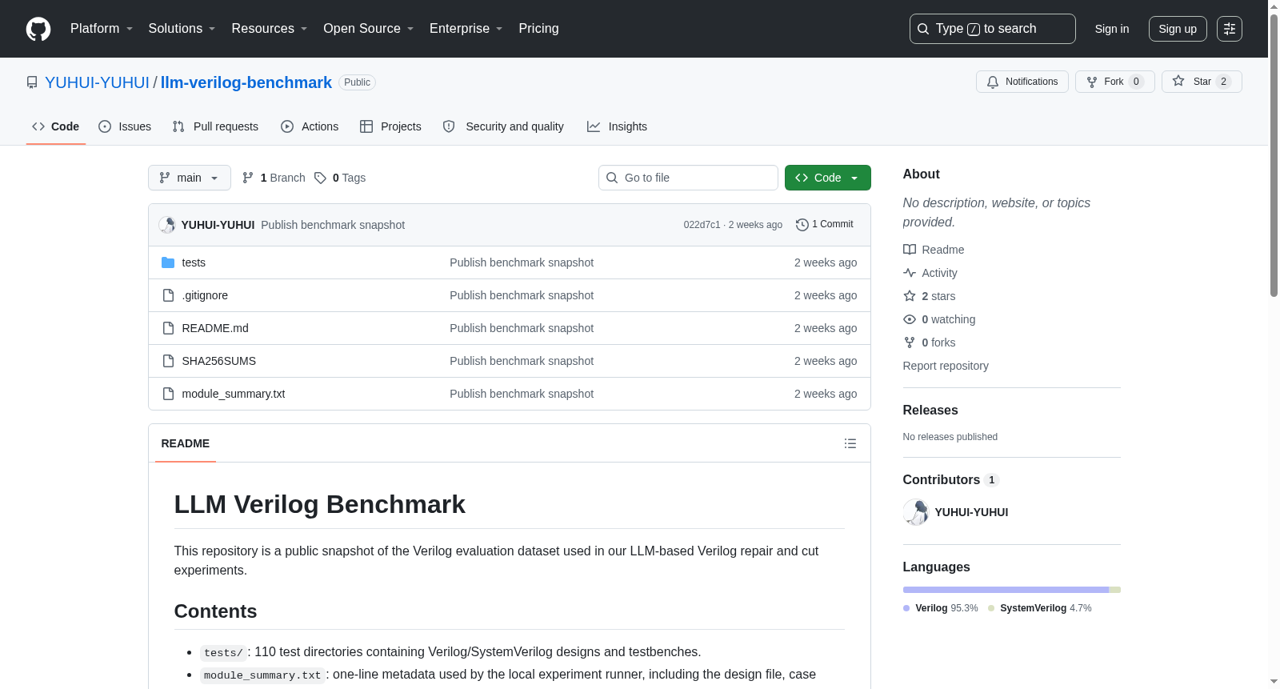The image size is (1280, 689).
Task: Open the green Code dropdown button
Action: point(828,178)
